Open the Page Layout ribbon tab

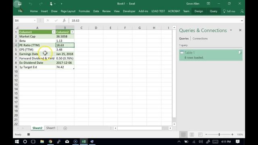pyautogui.click(x=68, y=11)
